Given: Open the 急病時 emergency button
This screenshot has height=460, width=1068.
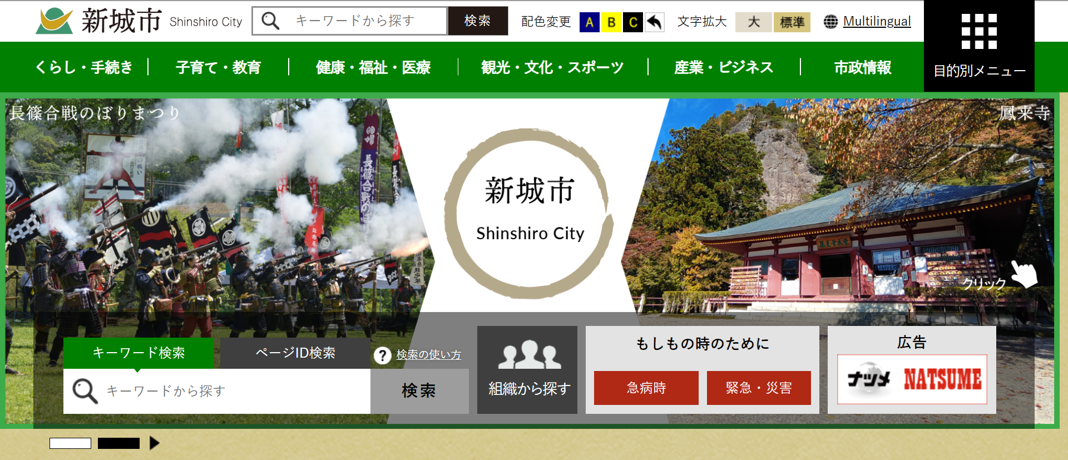Looking at the screenshot, I should click(646, 388).
